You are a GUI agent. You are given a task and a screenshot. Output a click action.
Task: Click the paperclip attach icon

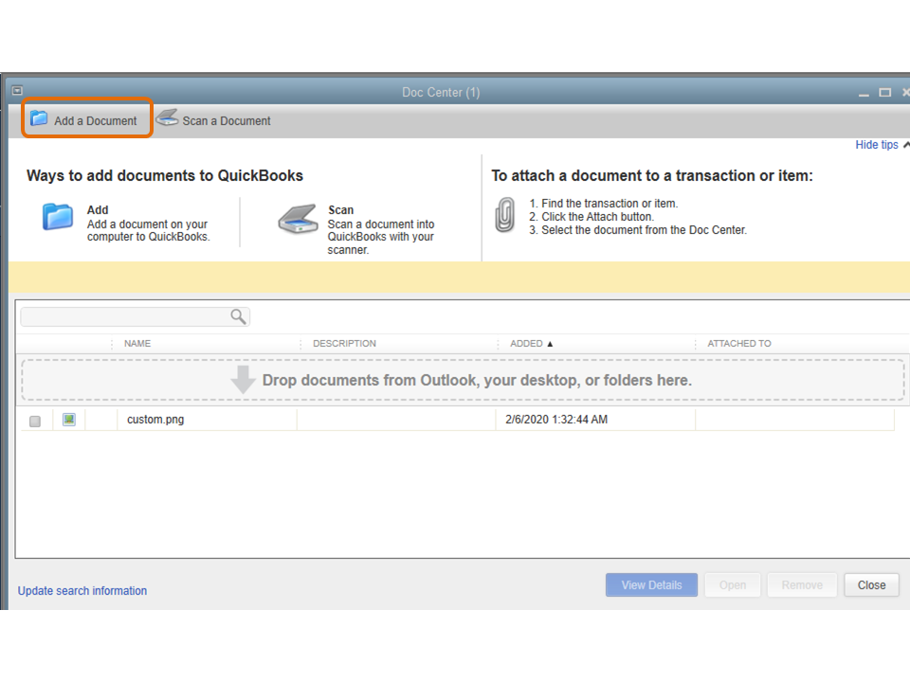[x=504, y=215]
